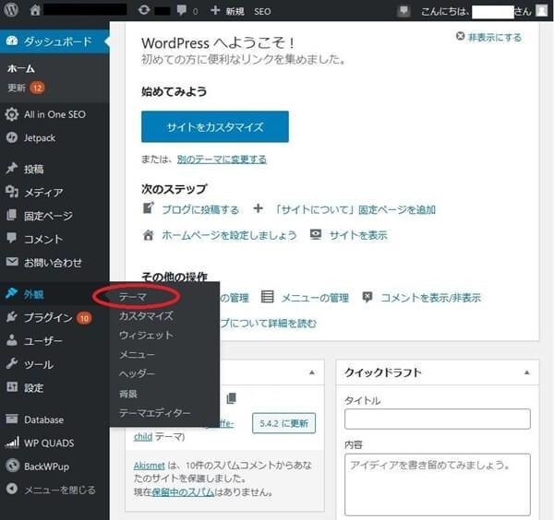
Task: Open 新規 in admin bar
Action: click(235, 12)
